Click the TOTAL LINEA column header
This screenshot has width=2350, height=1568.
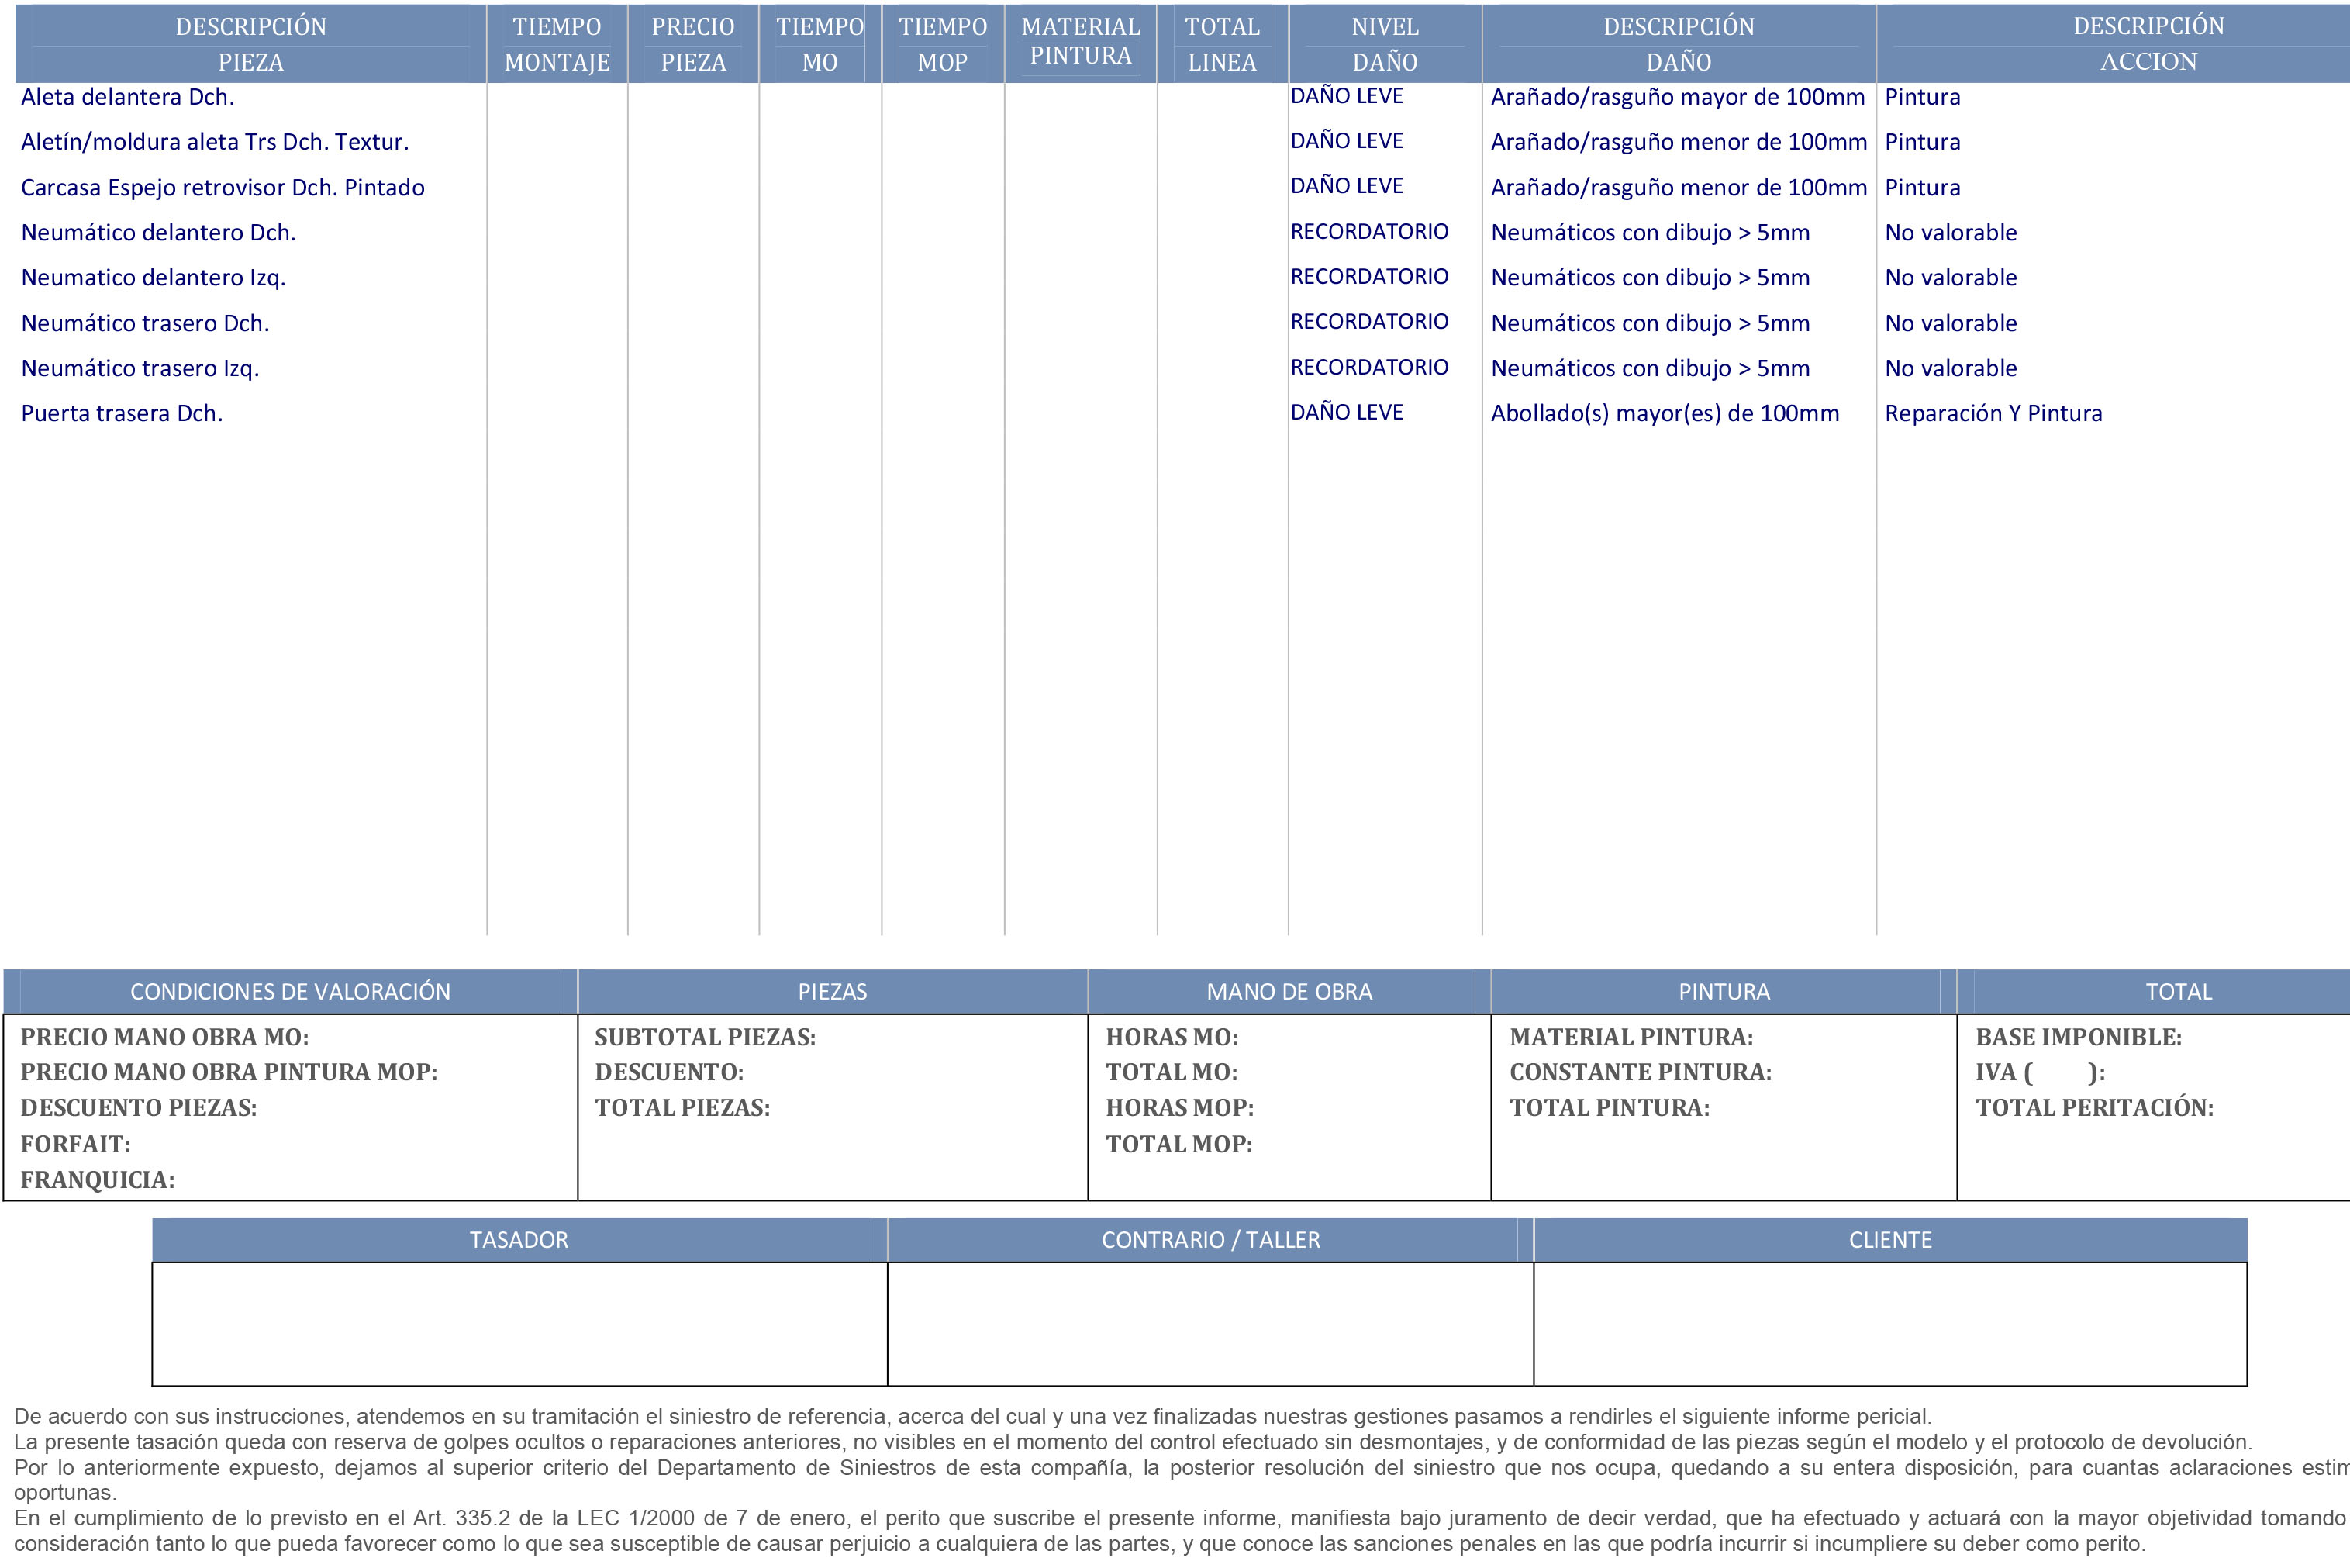[1221, 44]
